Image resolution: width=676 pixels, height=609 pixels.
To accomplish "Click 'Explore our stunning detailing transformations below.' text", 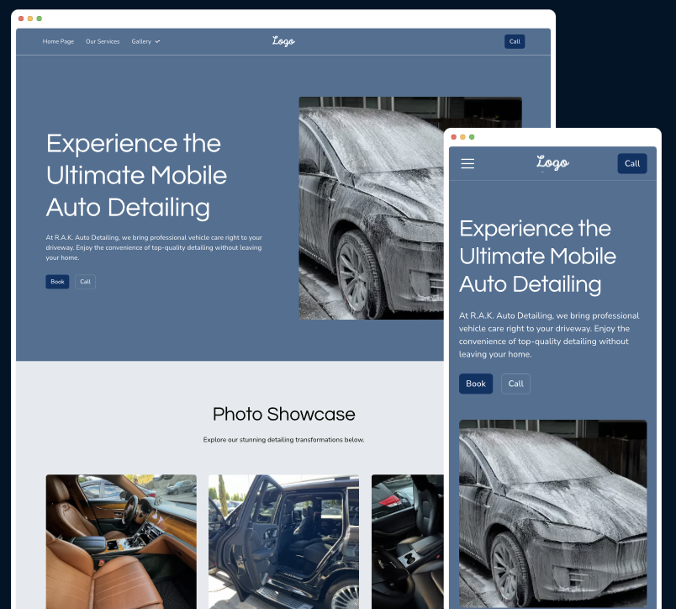I will point(283,439).
